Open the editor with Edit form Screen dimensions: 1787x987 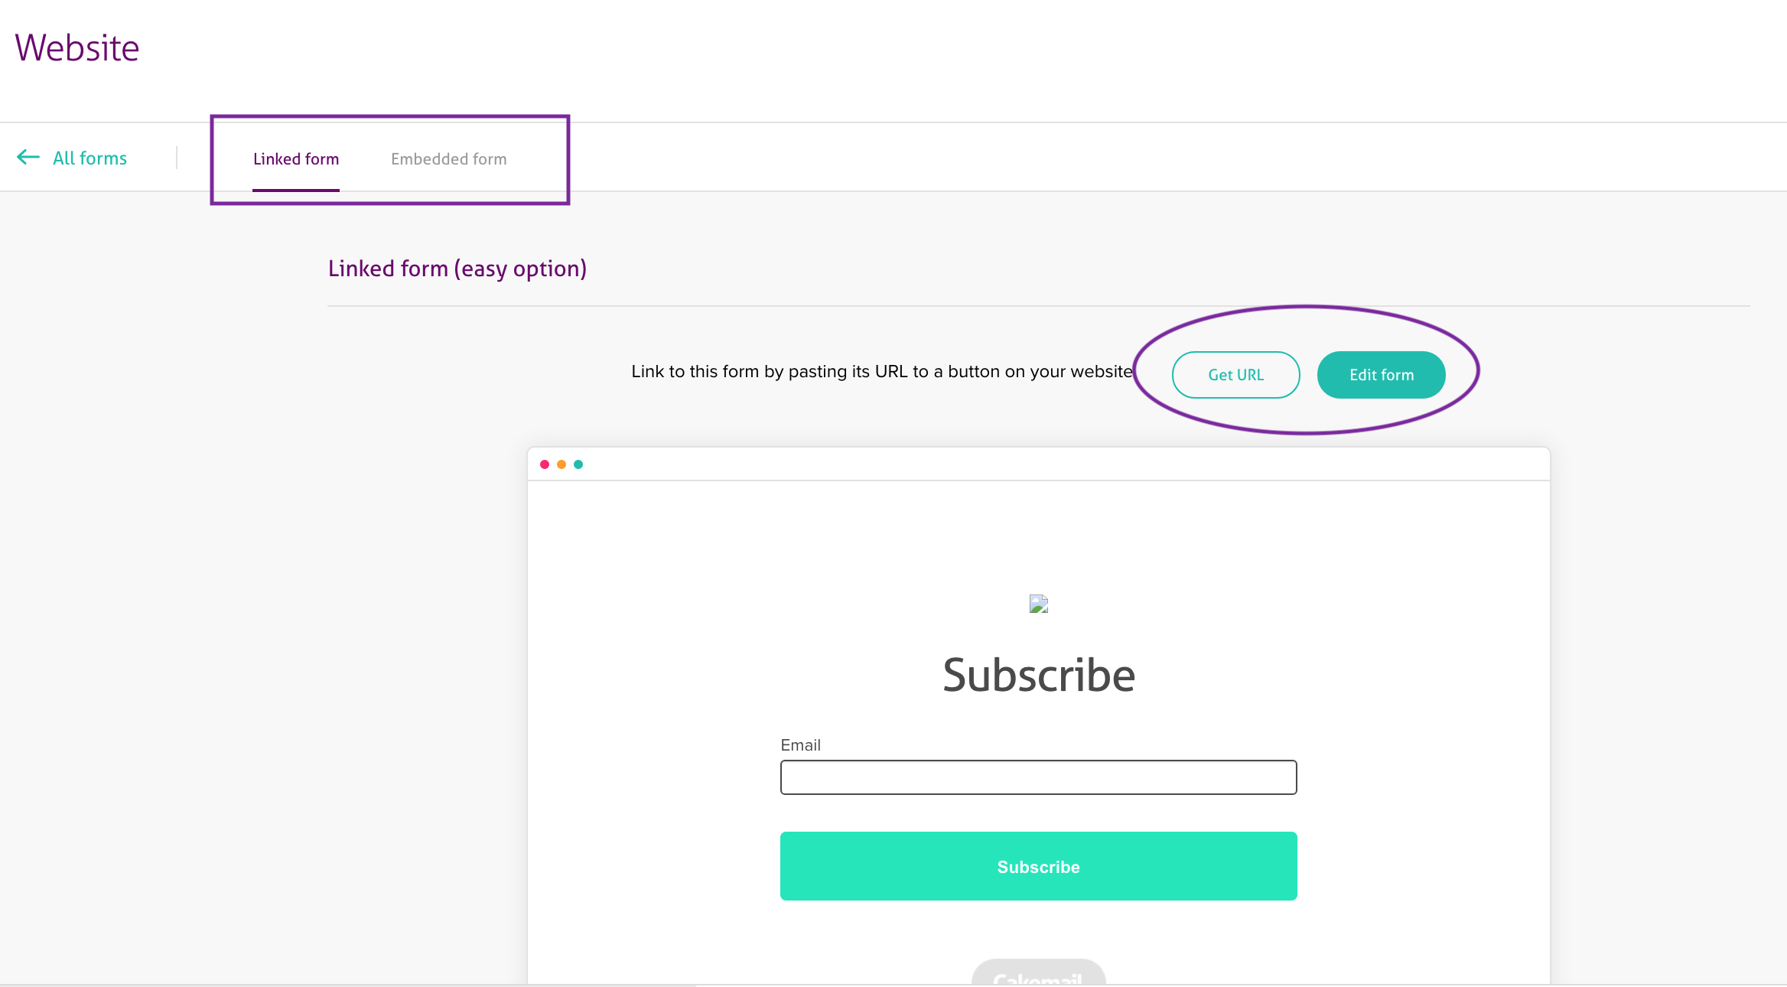coord(1381,375)
